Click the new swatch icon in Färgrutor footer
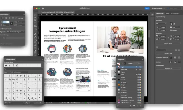The width and height of the screenshot is (183, 110). pyautogui.click(x=138, y=106)
